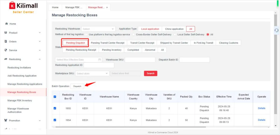The width and height of the screenshot is (280, 135).
Task: Toggle the select-all checkbox in table header
Action: (x=55, y=97)
